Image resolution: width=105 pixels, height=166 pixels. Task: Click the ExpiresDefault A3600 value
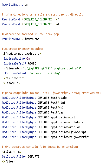pyautogui.click(x=32, y=63)
